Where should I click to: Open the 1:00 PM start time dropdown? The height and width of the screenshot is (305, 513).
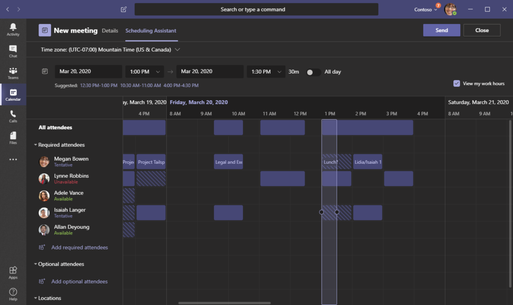pyautogui.click(x=144, y=72)
